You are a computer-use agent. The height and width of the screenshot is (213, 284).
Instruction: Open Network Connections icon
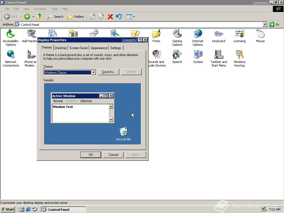click(x=11, y=58)
